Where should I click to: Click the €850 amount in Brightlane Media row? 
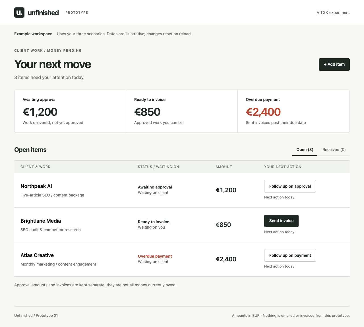(223, 225)
